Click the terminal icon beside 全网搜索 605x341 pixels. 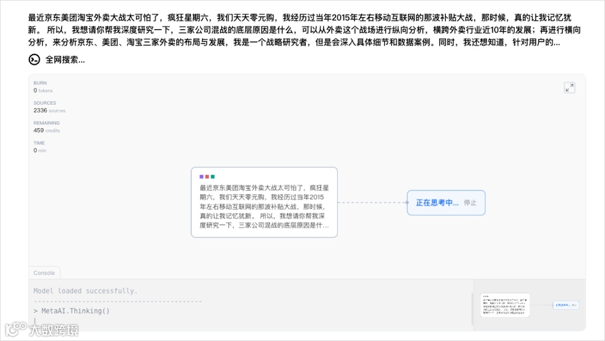pos(34,59)
